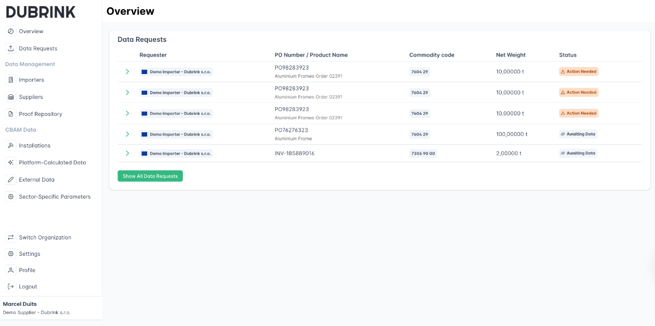Click 7604 29 tag in PO76276323 row
This screenshot has width=655, height=326.
click(420, 134)
